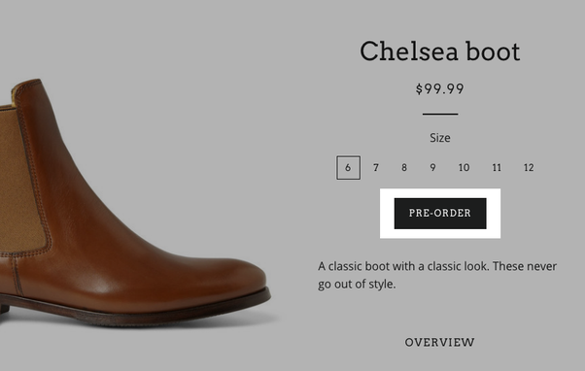Select size 12
The height and width of the screenshot is (371, 585).
529,168
